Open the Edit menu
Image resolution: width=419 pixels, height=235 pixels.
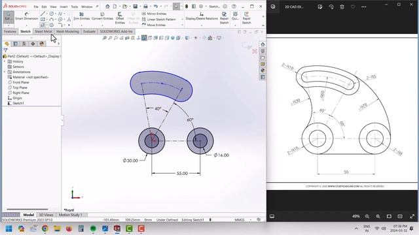click(44, 7)
